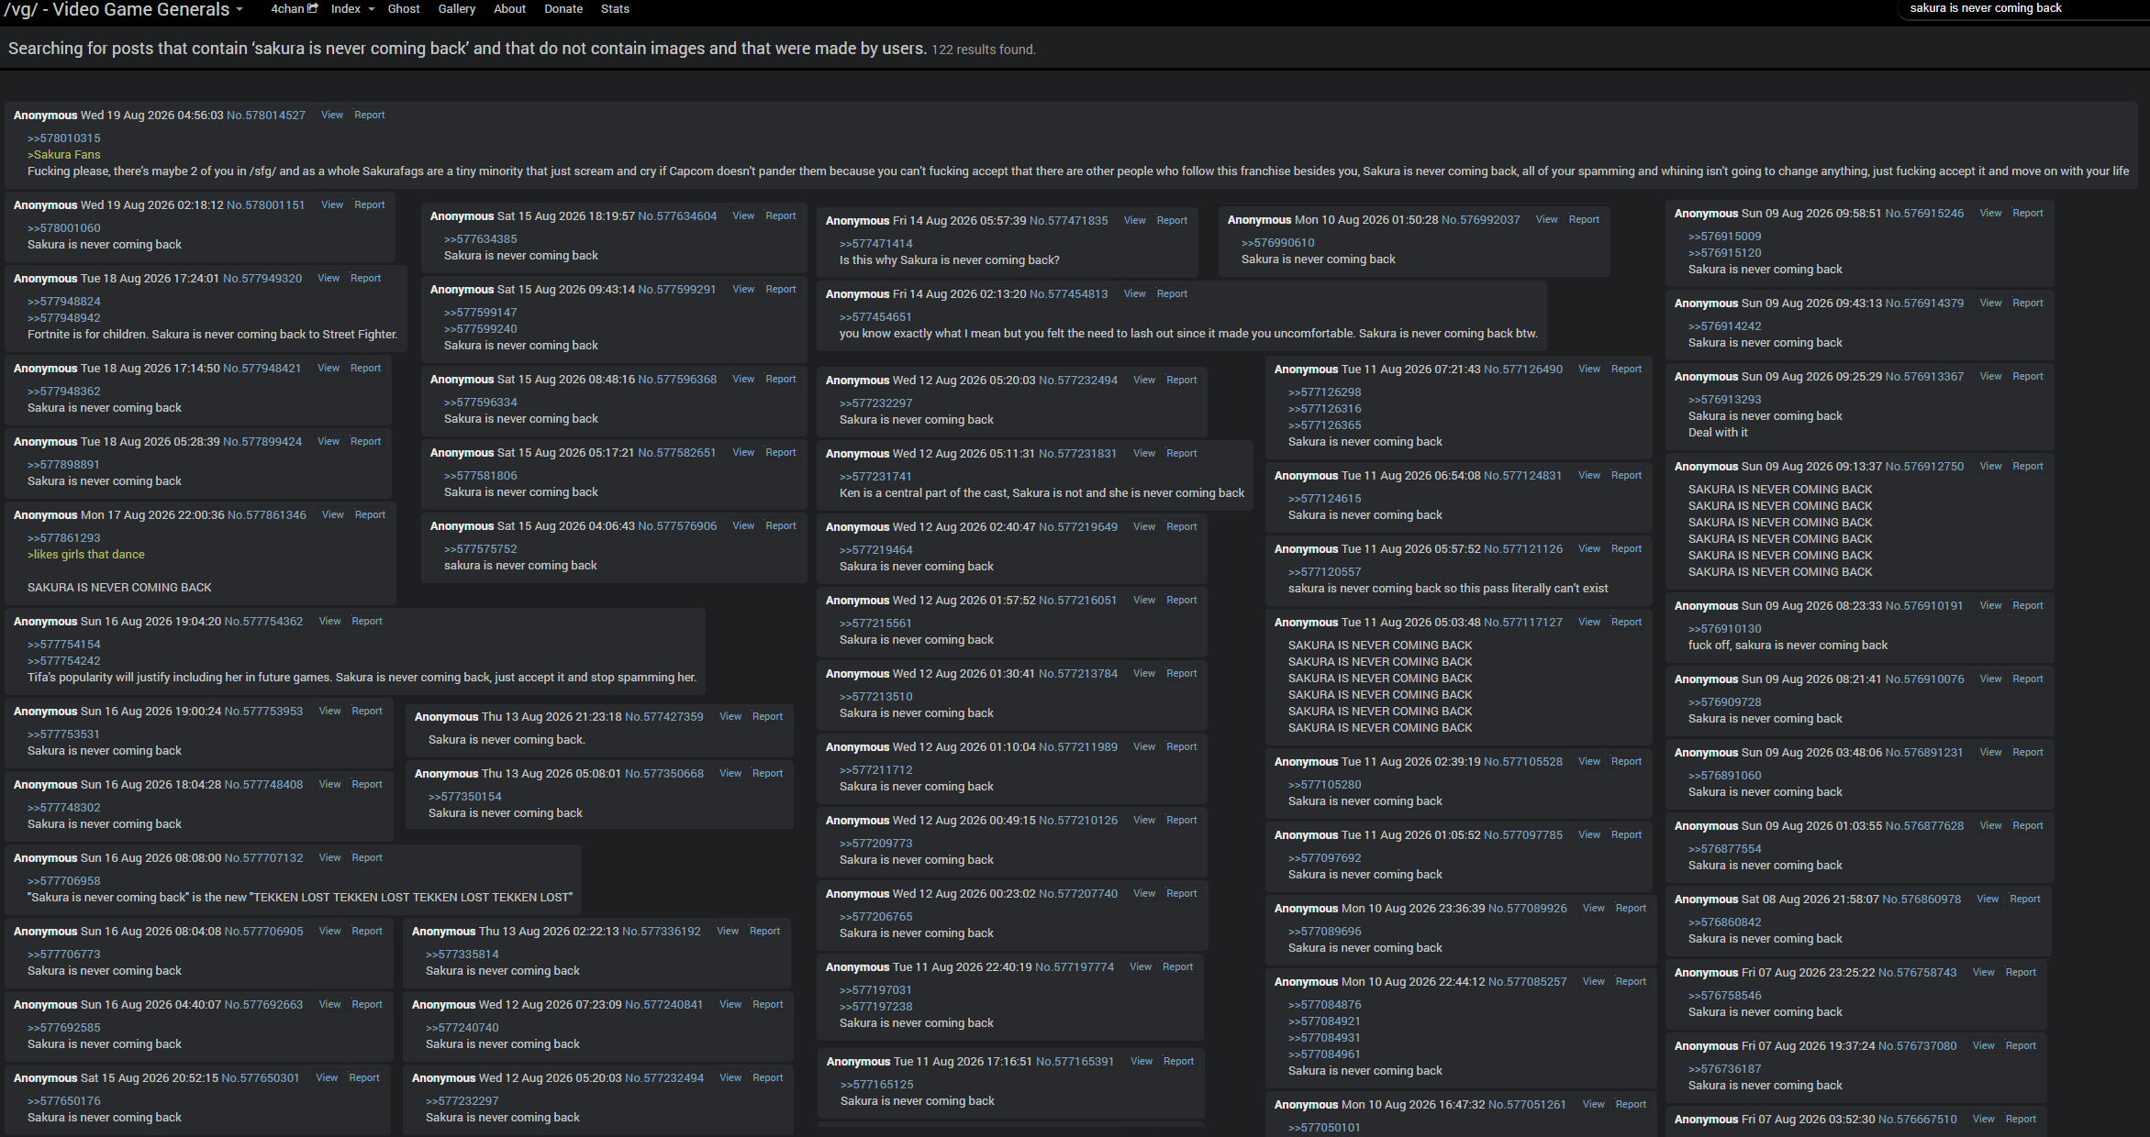The height and width of the screenshot is (1137, 2150).
Task: View post No.577089926
Action: click(x=1594, y=908)
